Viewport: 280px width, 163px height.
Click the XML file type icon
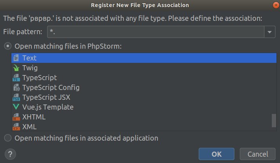click(16, 127)
